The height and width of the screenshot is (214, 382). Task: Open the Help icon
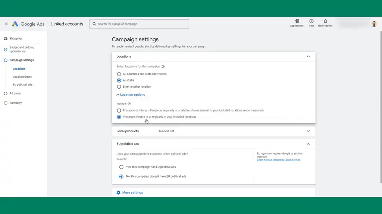(311, 22)
